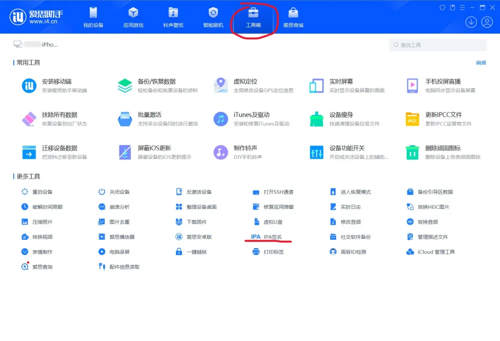Open the 虚拟U盘 tool

268,222
